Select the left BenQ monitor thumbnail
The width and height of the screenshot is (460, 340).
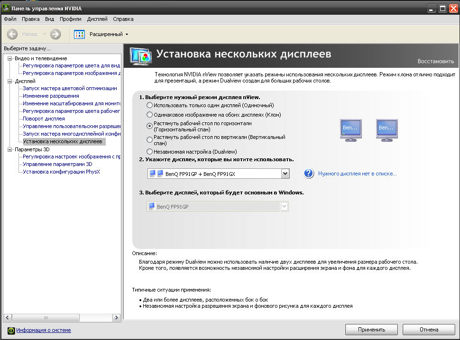click(x=351, y=130)
